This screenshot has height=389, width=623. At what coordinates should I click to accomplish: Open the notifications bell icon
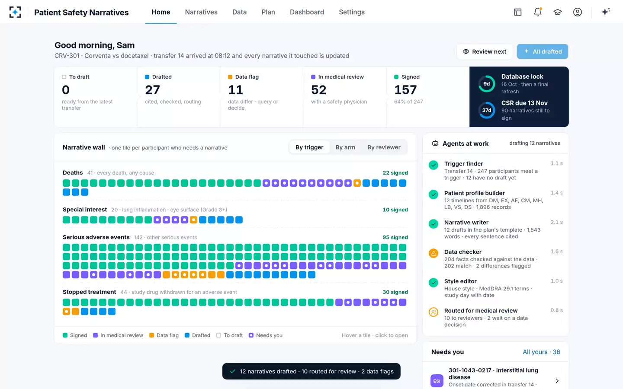[538, 12]
